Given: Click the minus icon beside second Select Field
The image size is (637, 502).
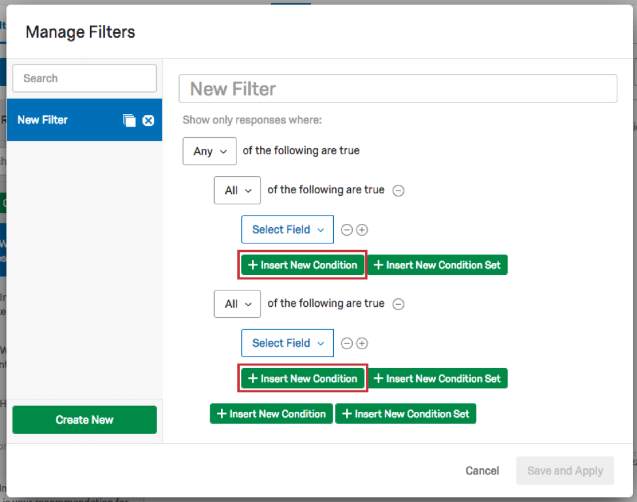Looking at the screenshot, I should click(x=347, y=343).
